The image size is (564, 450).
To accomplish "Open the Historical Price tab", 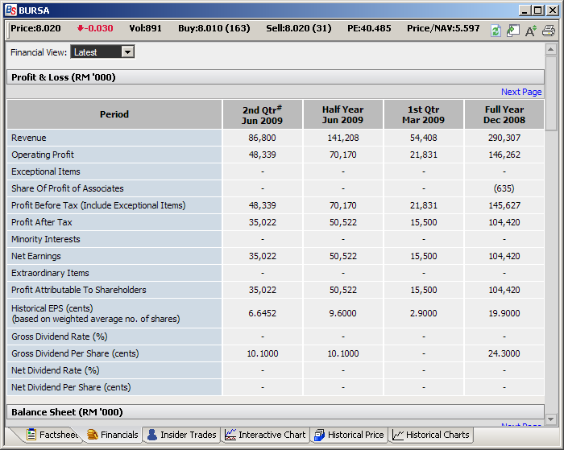I will point(349,435).
